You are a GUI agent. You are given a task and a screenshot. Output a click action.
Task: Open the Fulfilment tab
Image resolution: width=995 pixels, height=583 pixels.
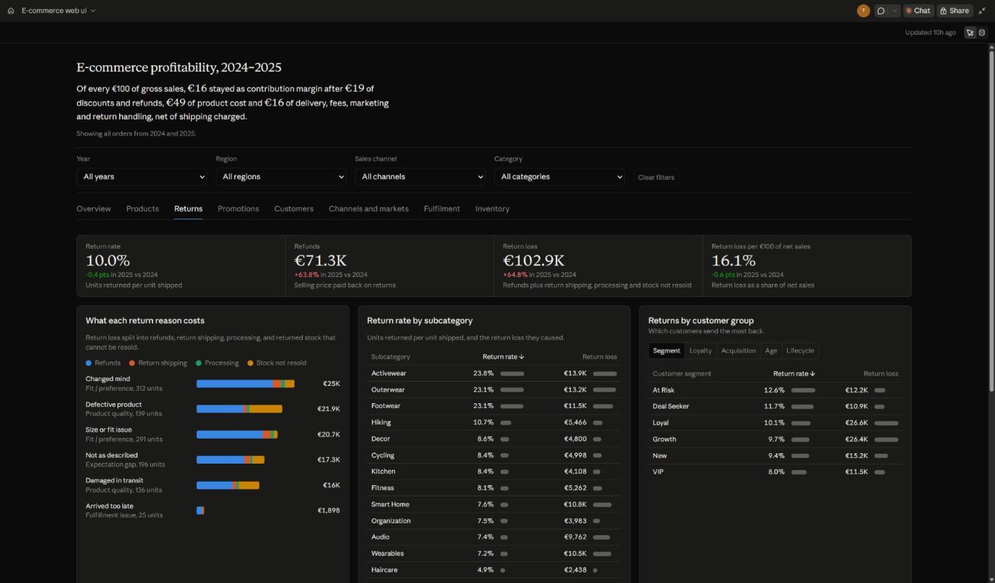442,209
